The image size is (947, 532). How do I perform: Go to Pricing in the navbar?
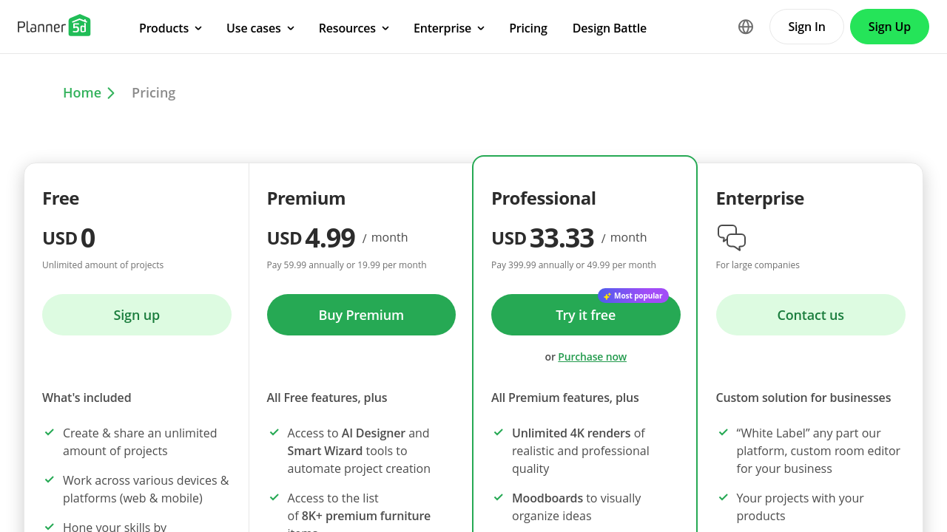tap(528, 28)
